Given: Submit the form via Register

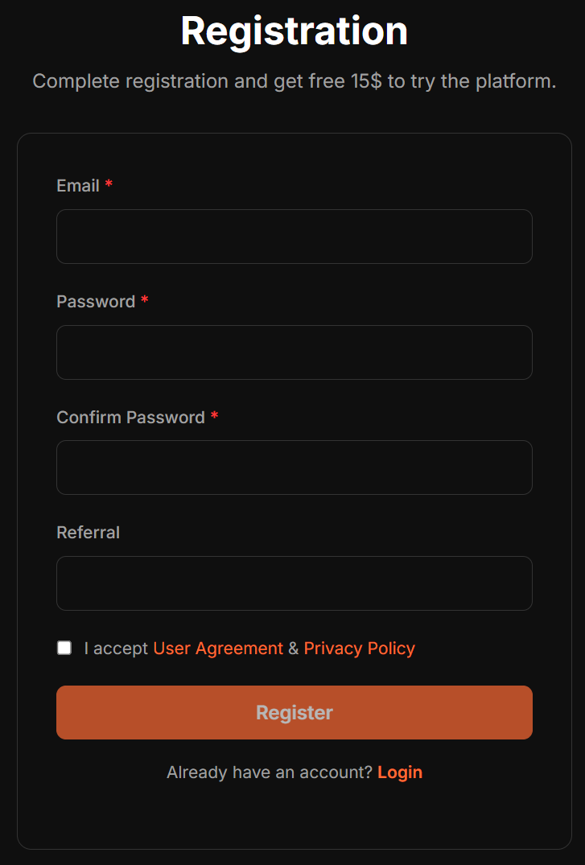Looking at the screenshot, I should click(x=294, y=712).
